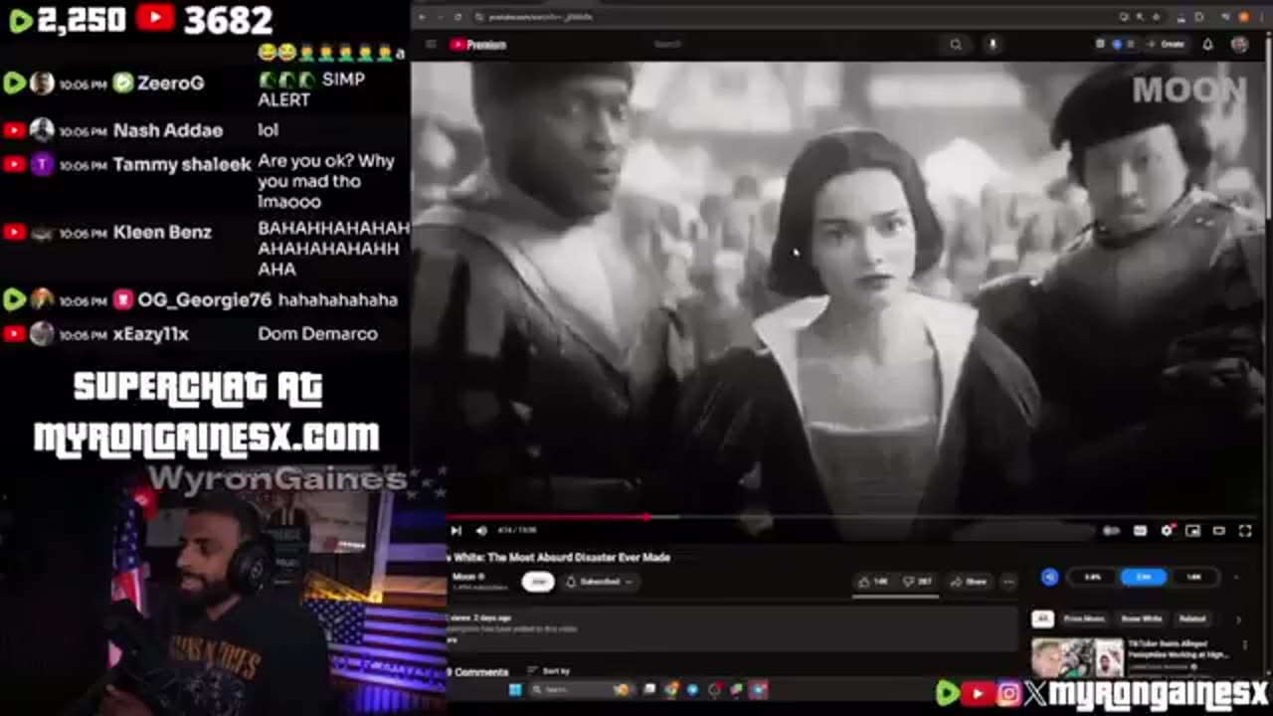Image resolution: width=1273 pixels, height=716 pixels.
Task: Open the player settings gear
Action: click(x=1167, y=531)
